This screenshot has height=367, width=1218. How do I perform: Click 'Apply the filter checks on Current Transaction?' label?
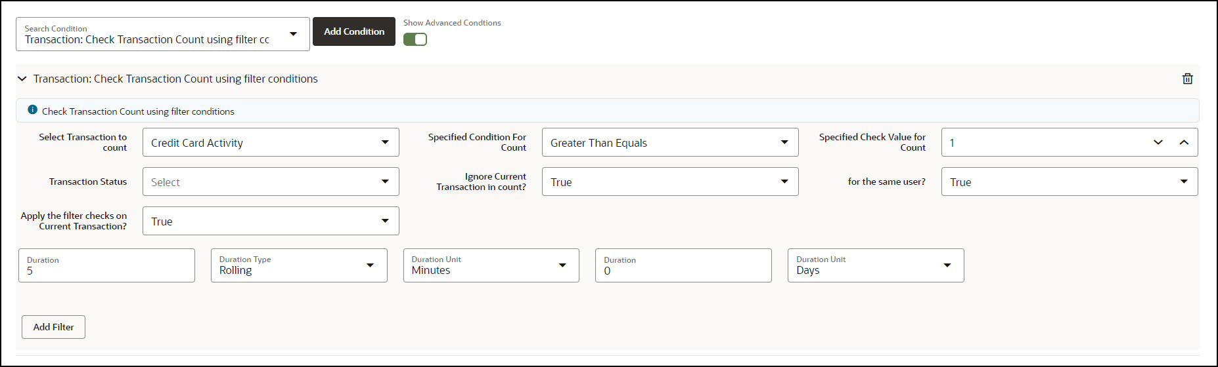point(74,221)
